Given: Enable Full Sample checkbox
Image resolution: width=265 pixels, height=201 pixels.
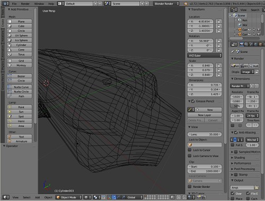Looking at the screenshot, I should [x=233, y=145].
